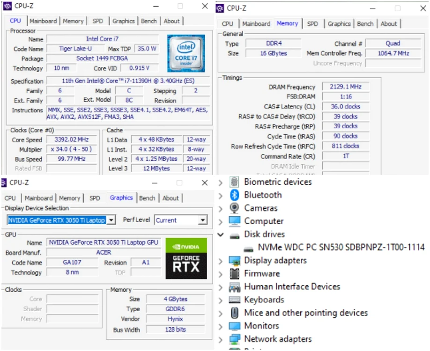
Task: Click the Disk drives icon
Action: pyautogui.click(x=235, y=236)
